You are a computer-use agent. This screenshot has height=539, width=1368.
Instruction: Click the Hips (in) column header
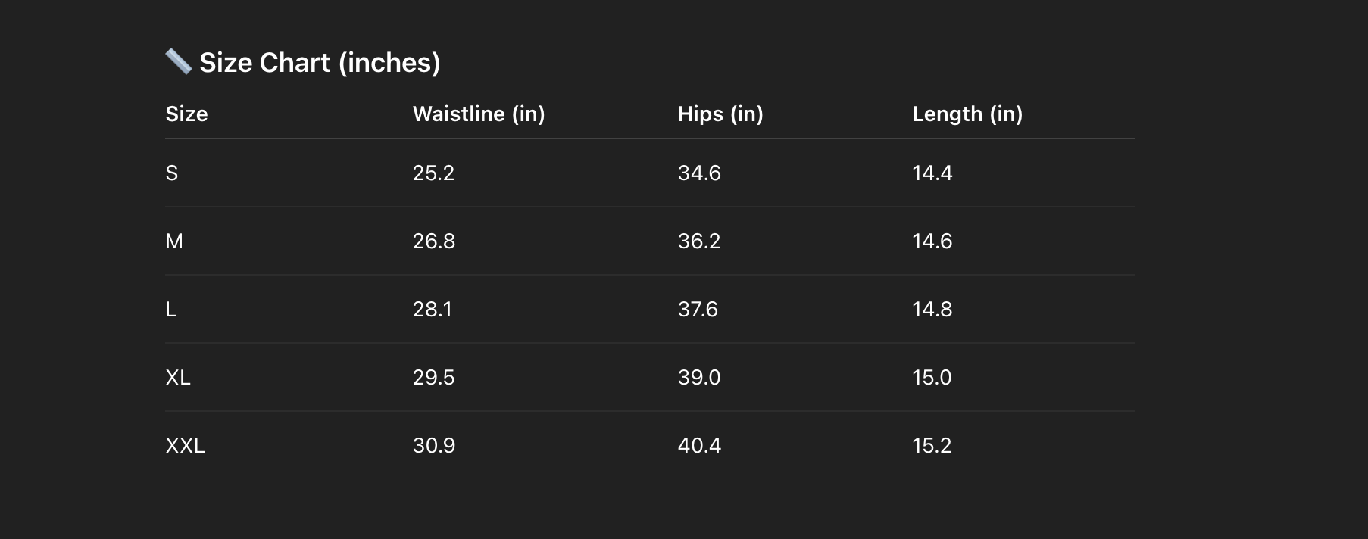coord(720,114)
